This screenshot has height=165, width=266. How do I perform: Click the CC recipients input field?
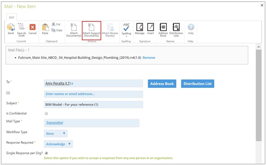click(93, 94)
